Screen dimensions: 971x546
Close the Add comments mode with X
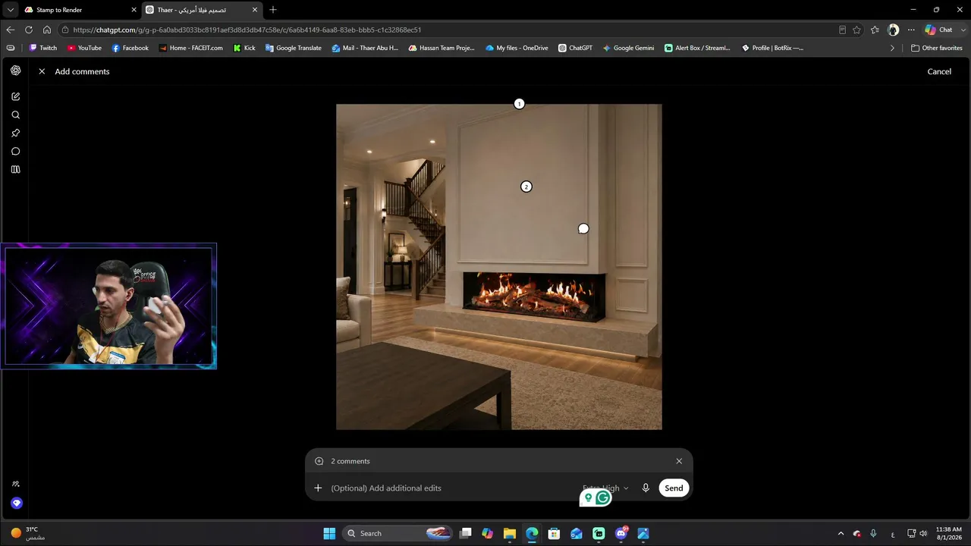42,71
